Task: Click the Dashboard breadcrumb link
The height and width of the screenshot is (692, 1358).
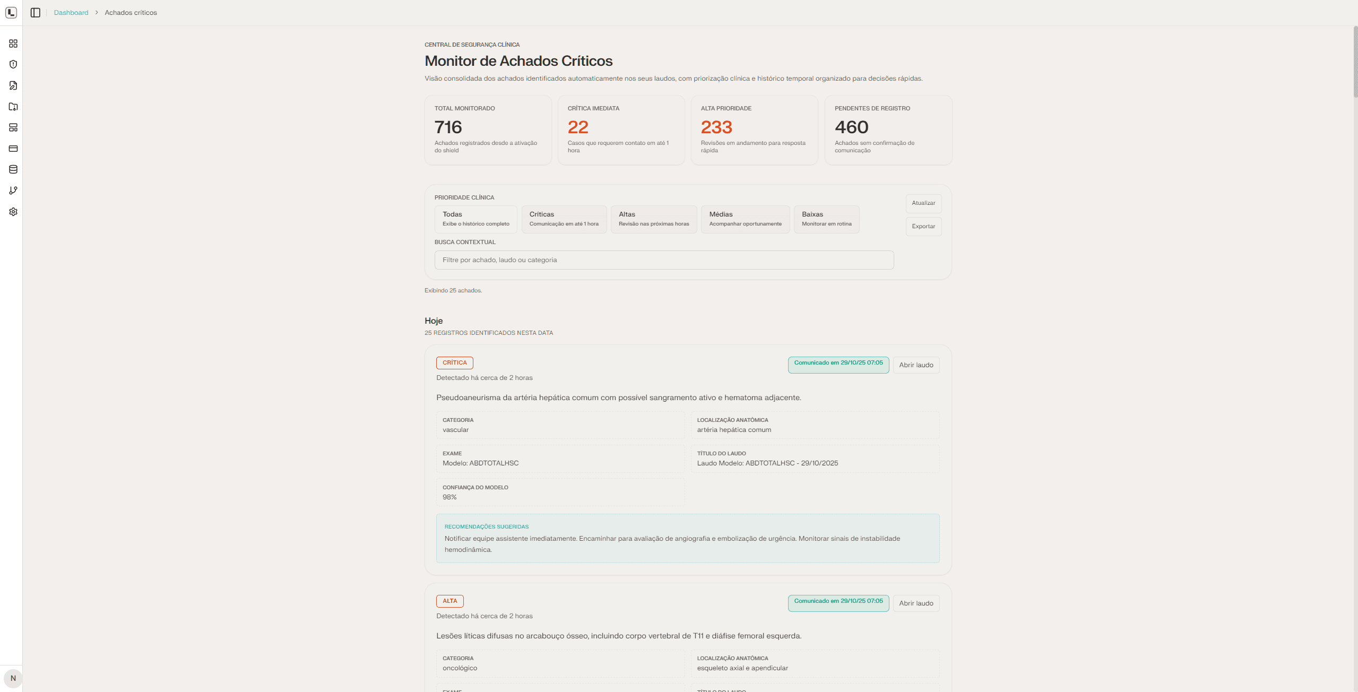Action: (x=71, y=13)
